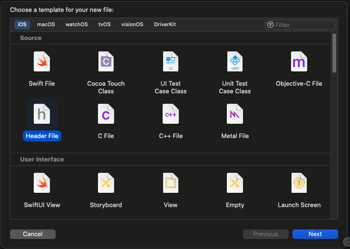
Task: Click the 'Header File' label
Action: [42, 136]
